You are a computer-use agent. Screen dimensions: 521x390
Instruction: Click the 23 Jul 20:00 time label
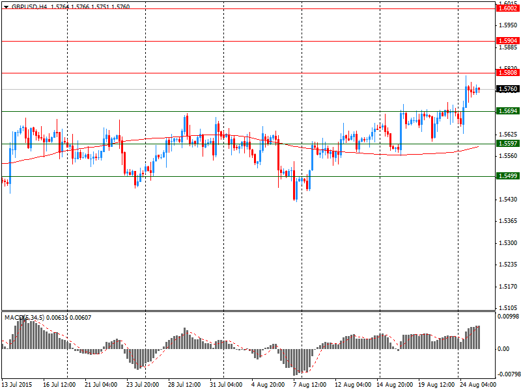tap(143, 385)
